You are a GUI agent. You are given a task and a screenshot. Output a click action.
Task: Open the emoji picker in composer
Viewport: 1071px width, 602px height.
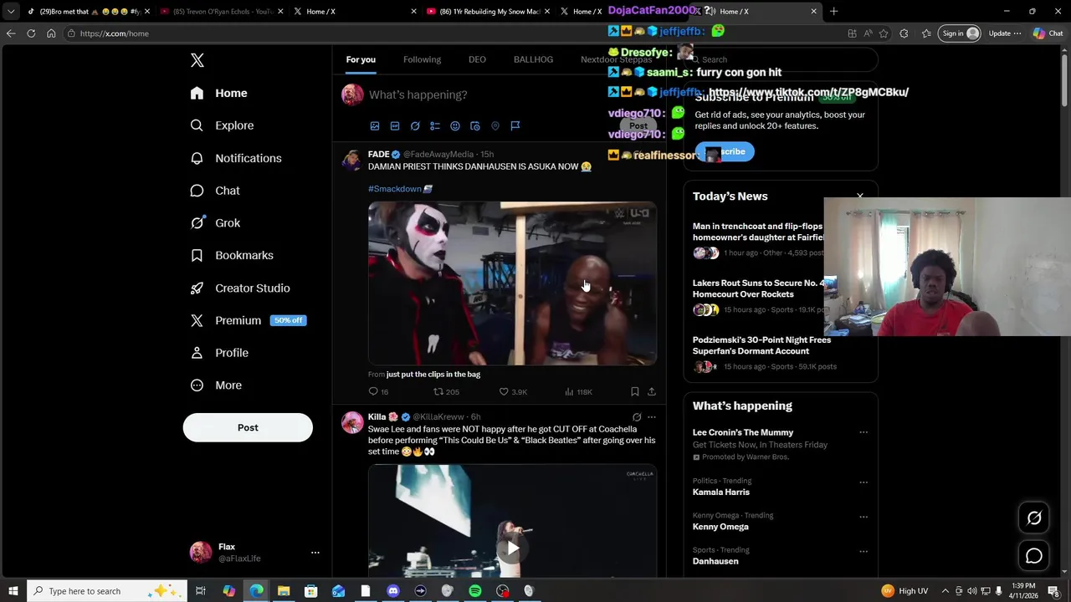pyautogui.click(x=455, y=126)
